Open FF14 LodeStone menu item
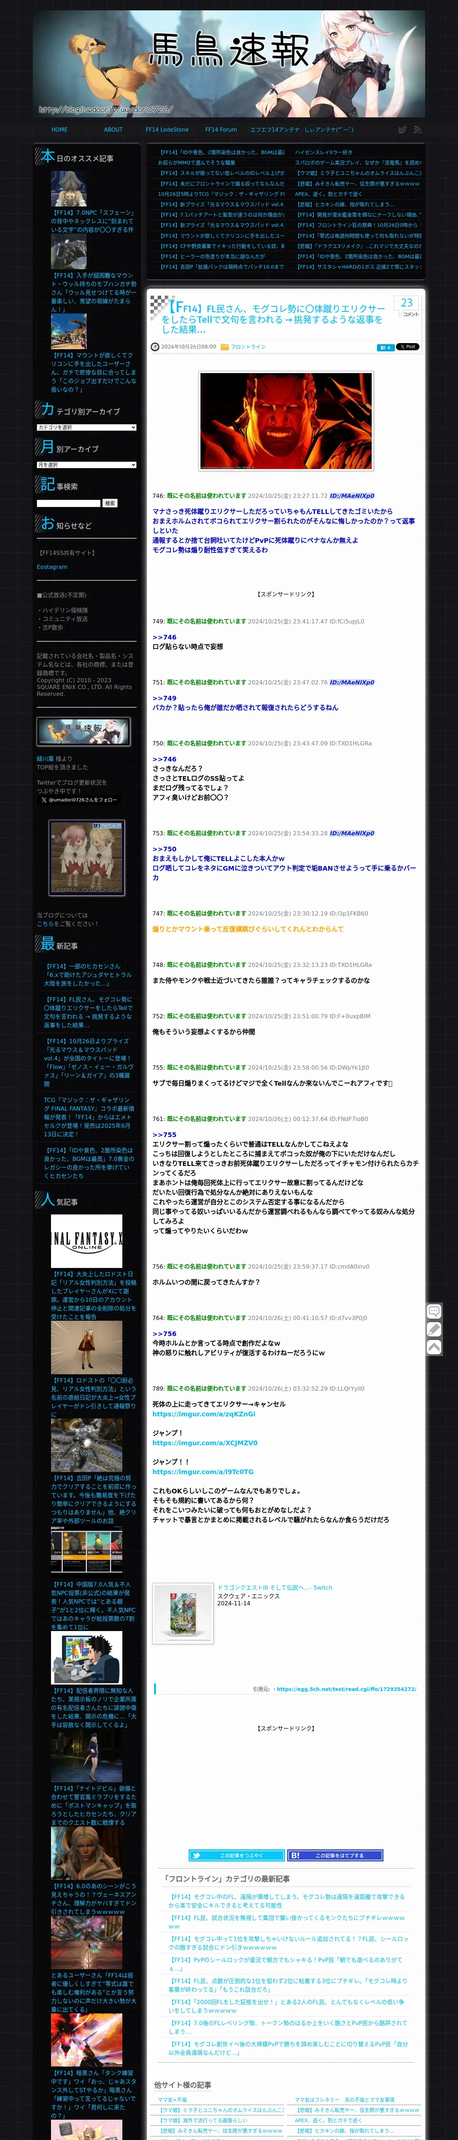 click(167, 129)
